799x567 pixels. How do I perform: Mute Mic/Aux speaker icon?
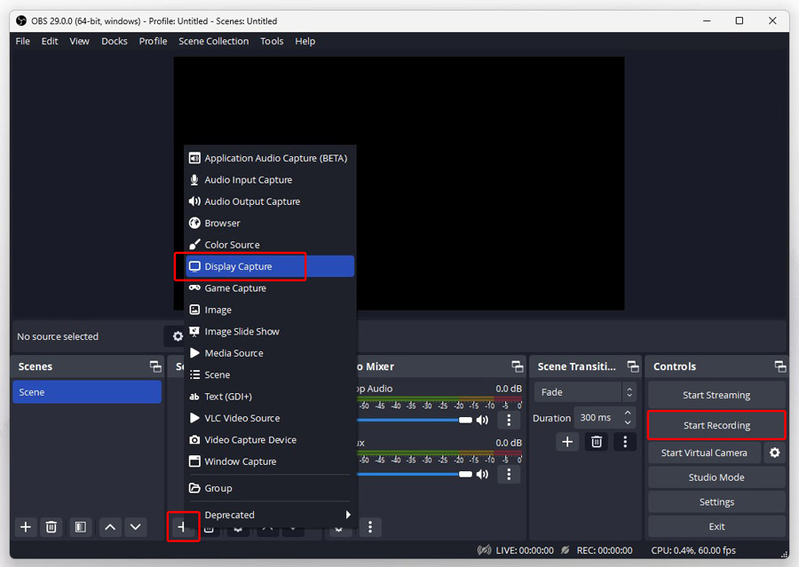click(x=482, y=475)
